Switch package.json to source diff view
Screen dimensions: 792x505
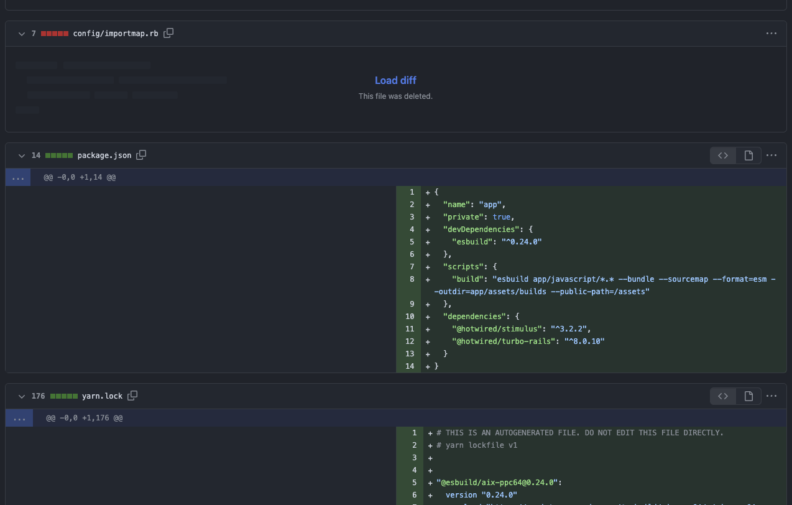[x=723, y=155]
